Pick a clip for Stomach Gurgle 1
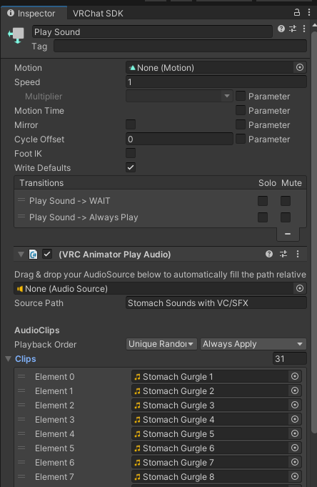317x487 pixels. point(295,376)
